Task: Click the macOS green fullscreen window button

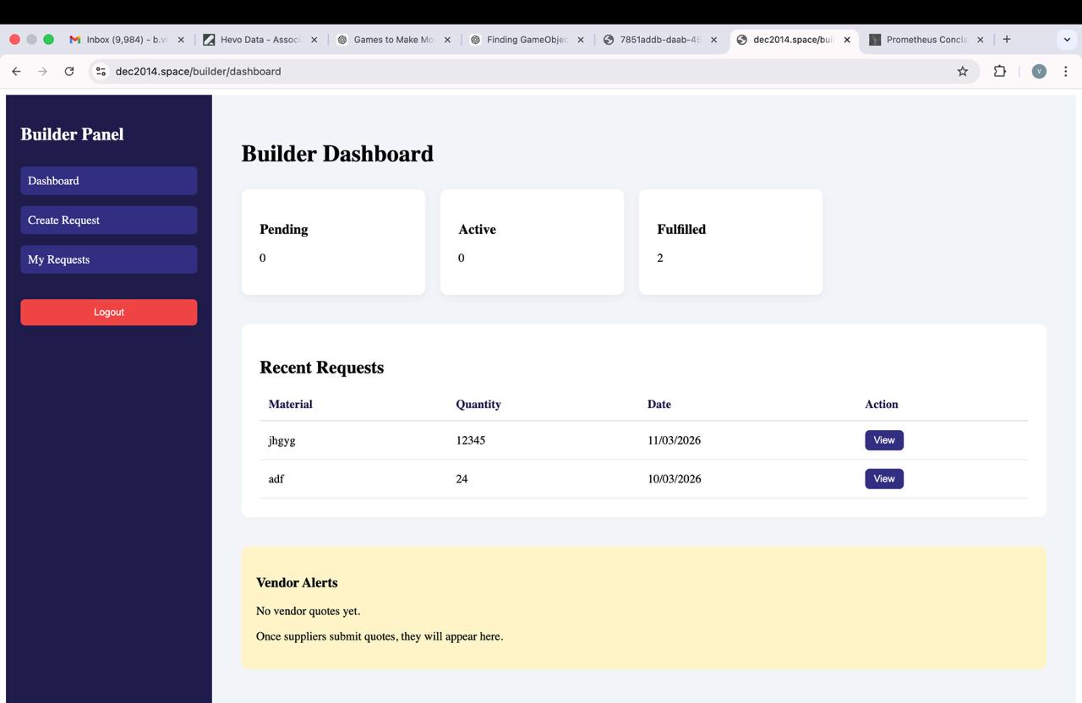Action: click(48, 40)
